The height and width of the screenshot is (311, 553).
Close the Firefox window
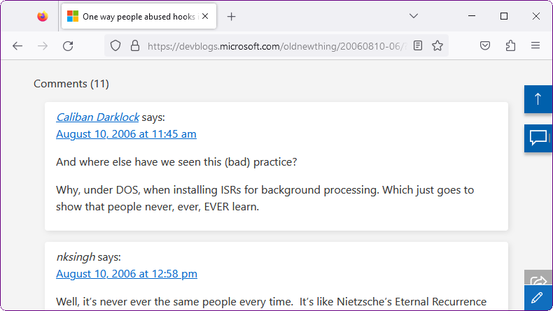(x=536, y=16)
